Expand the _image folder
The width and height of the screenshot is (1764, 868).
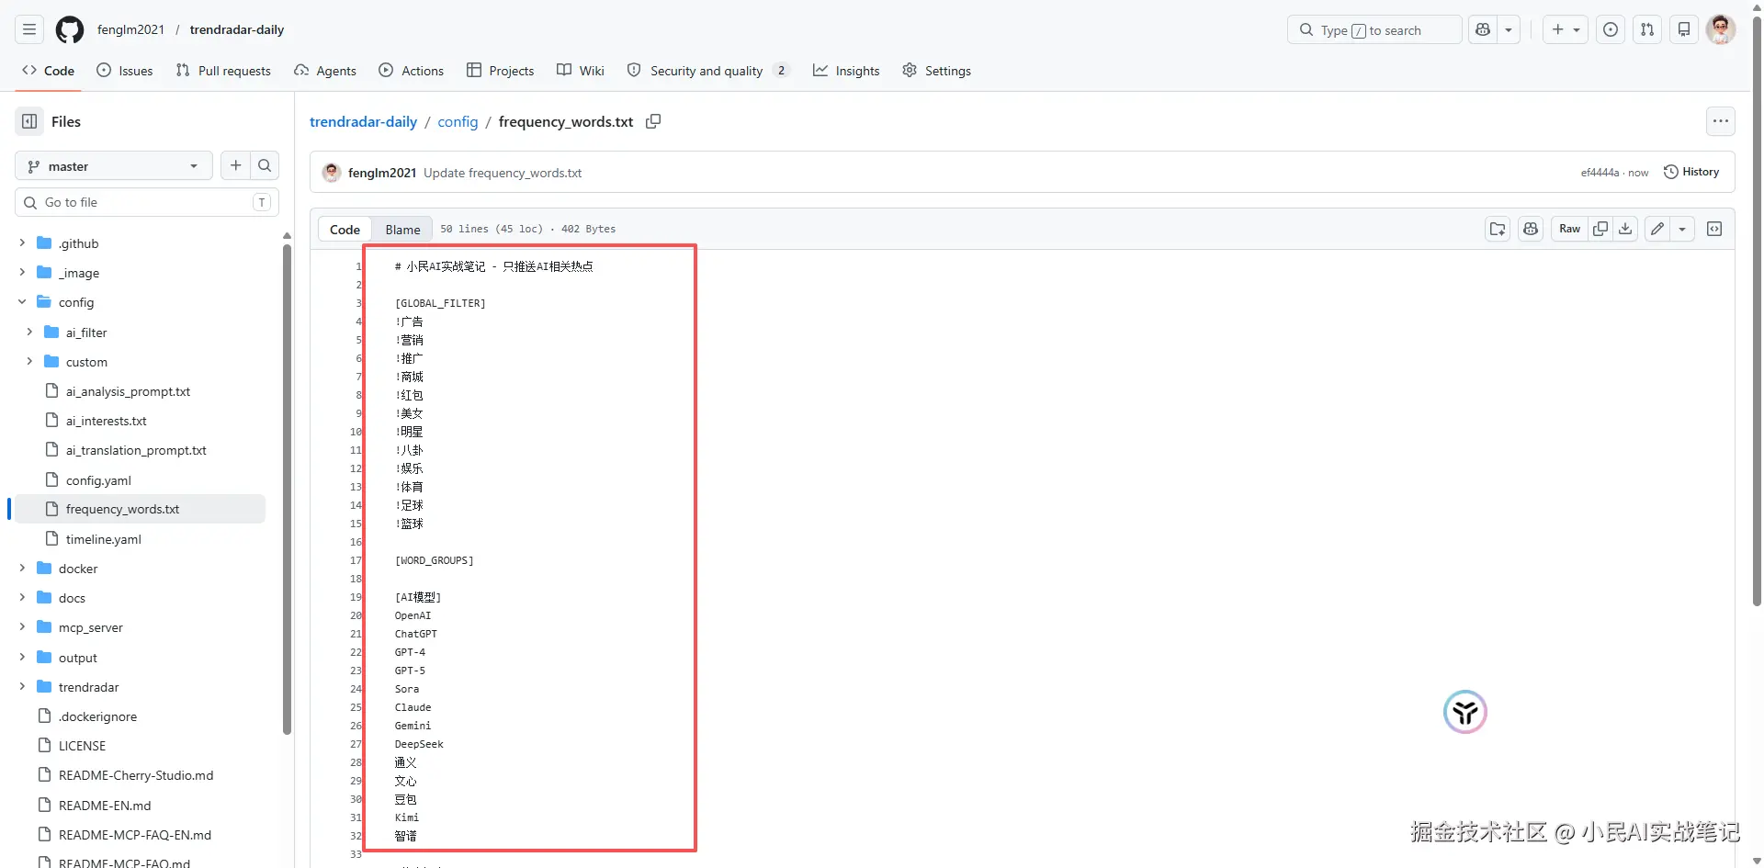click(22, 272)
